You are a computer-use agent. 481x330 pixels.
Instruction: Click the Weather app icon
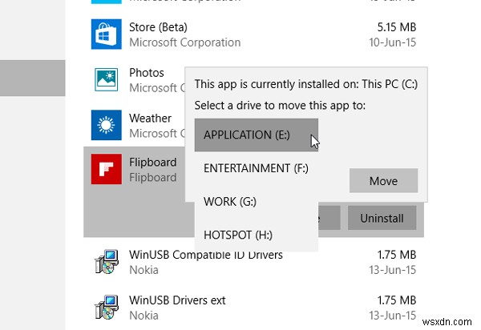pos(106,125)
